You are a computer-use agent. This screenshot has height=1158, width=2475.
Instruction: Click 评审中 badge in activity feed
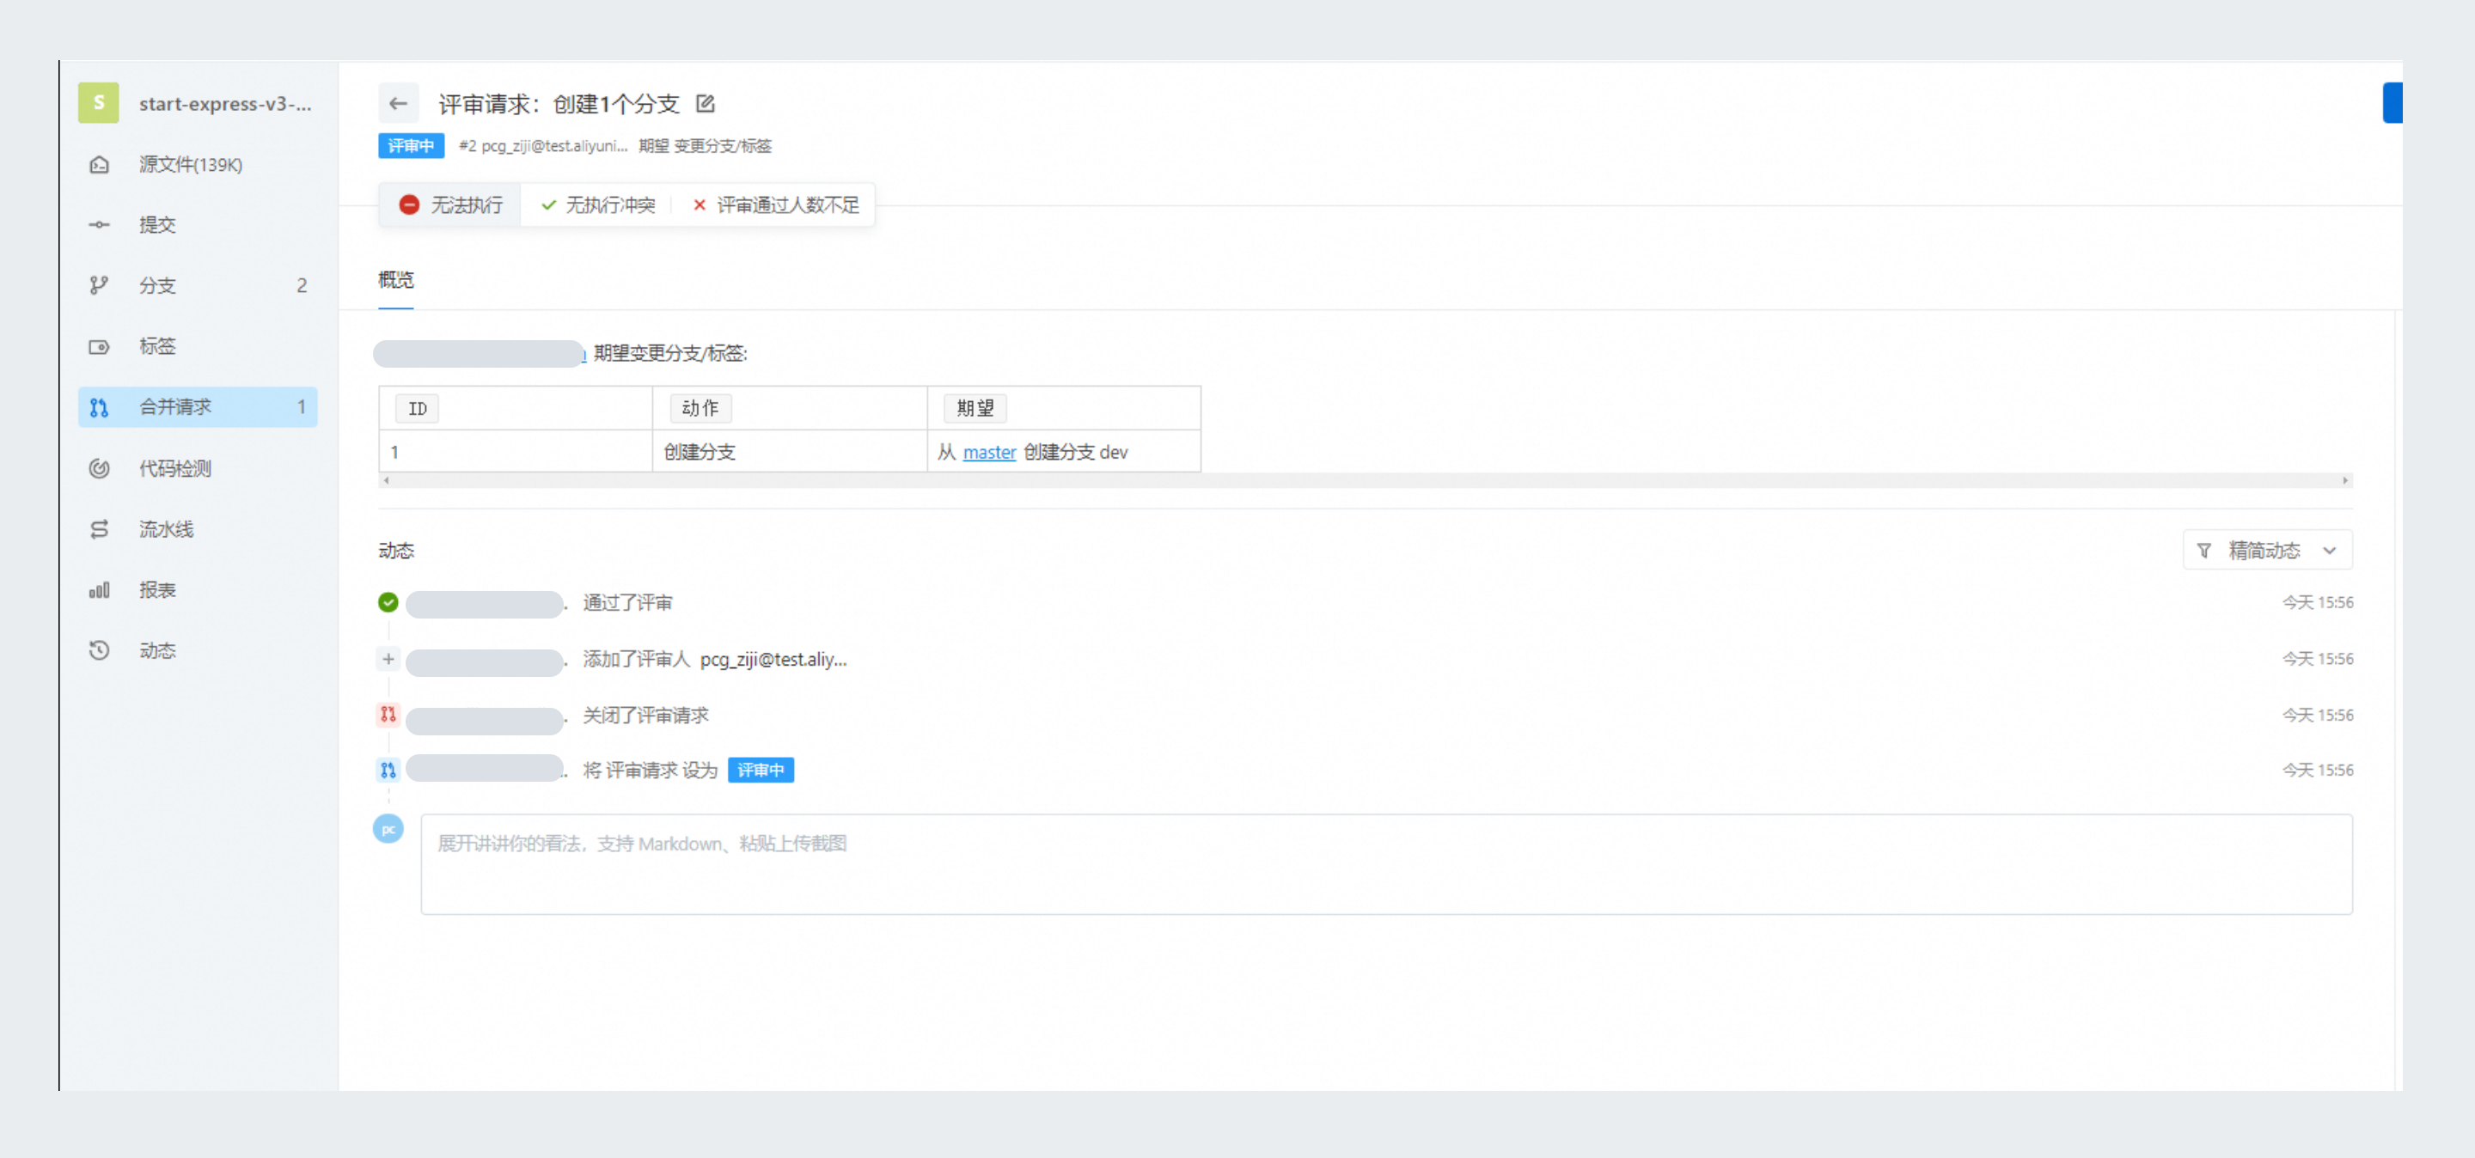tap(761, 770)
